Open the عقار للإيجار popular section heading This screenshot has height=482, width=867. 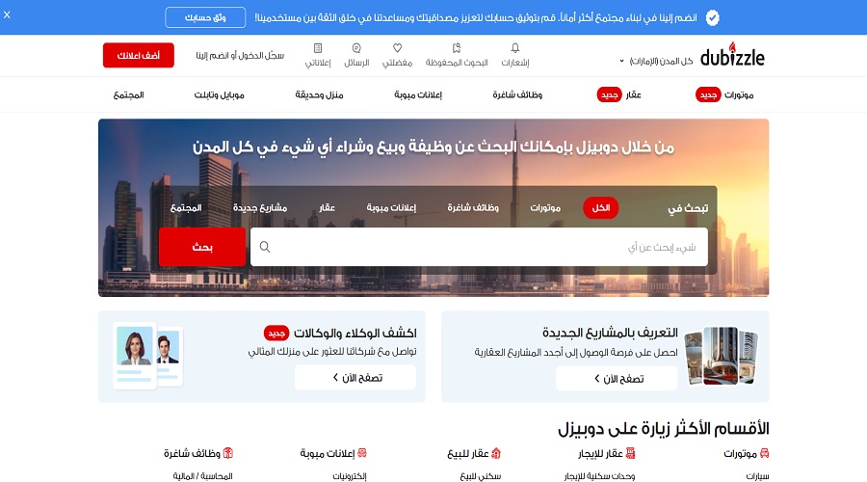tap(600, 454)
